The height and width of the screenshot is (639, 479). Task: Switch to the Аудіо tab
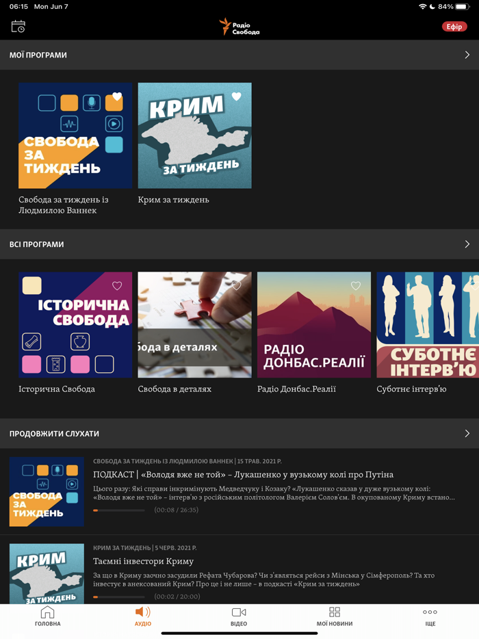click(143, 616)
